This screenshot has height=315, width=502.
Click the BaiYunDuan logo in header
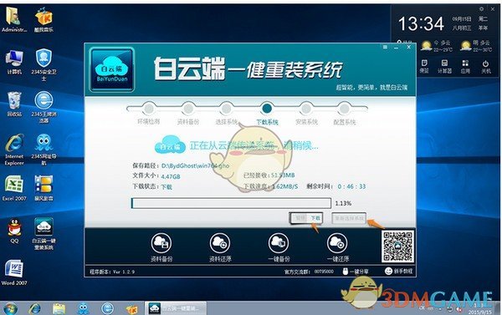pos(112,69)
